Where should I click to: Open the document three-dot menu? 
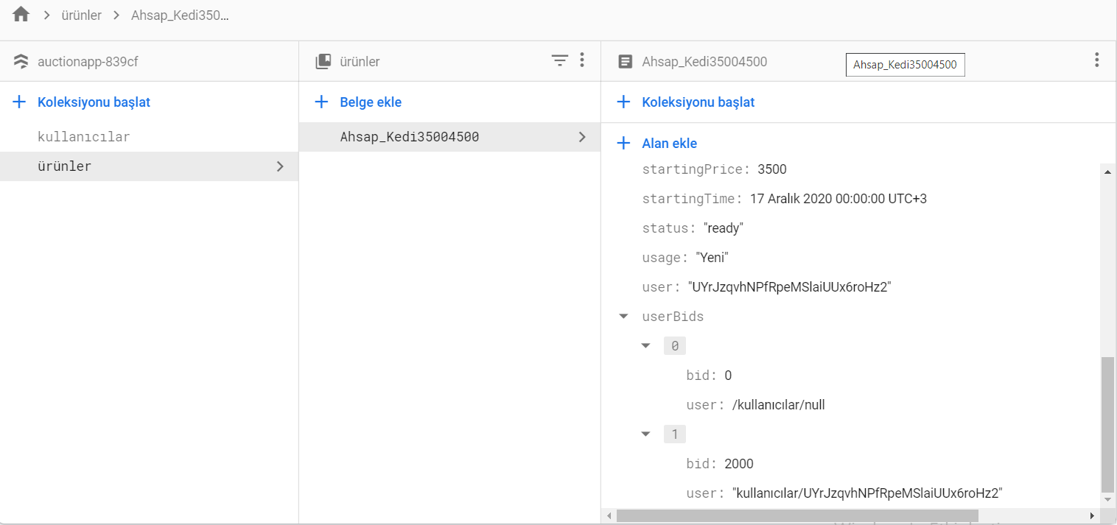1096,60
